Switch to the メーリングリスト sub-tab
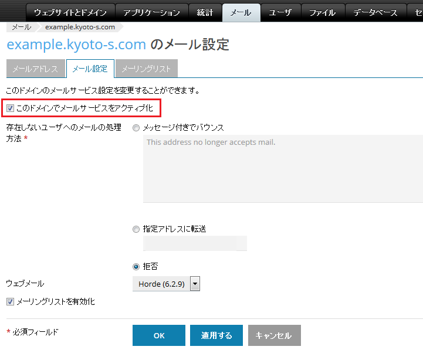 146,69
